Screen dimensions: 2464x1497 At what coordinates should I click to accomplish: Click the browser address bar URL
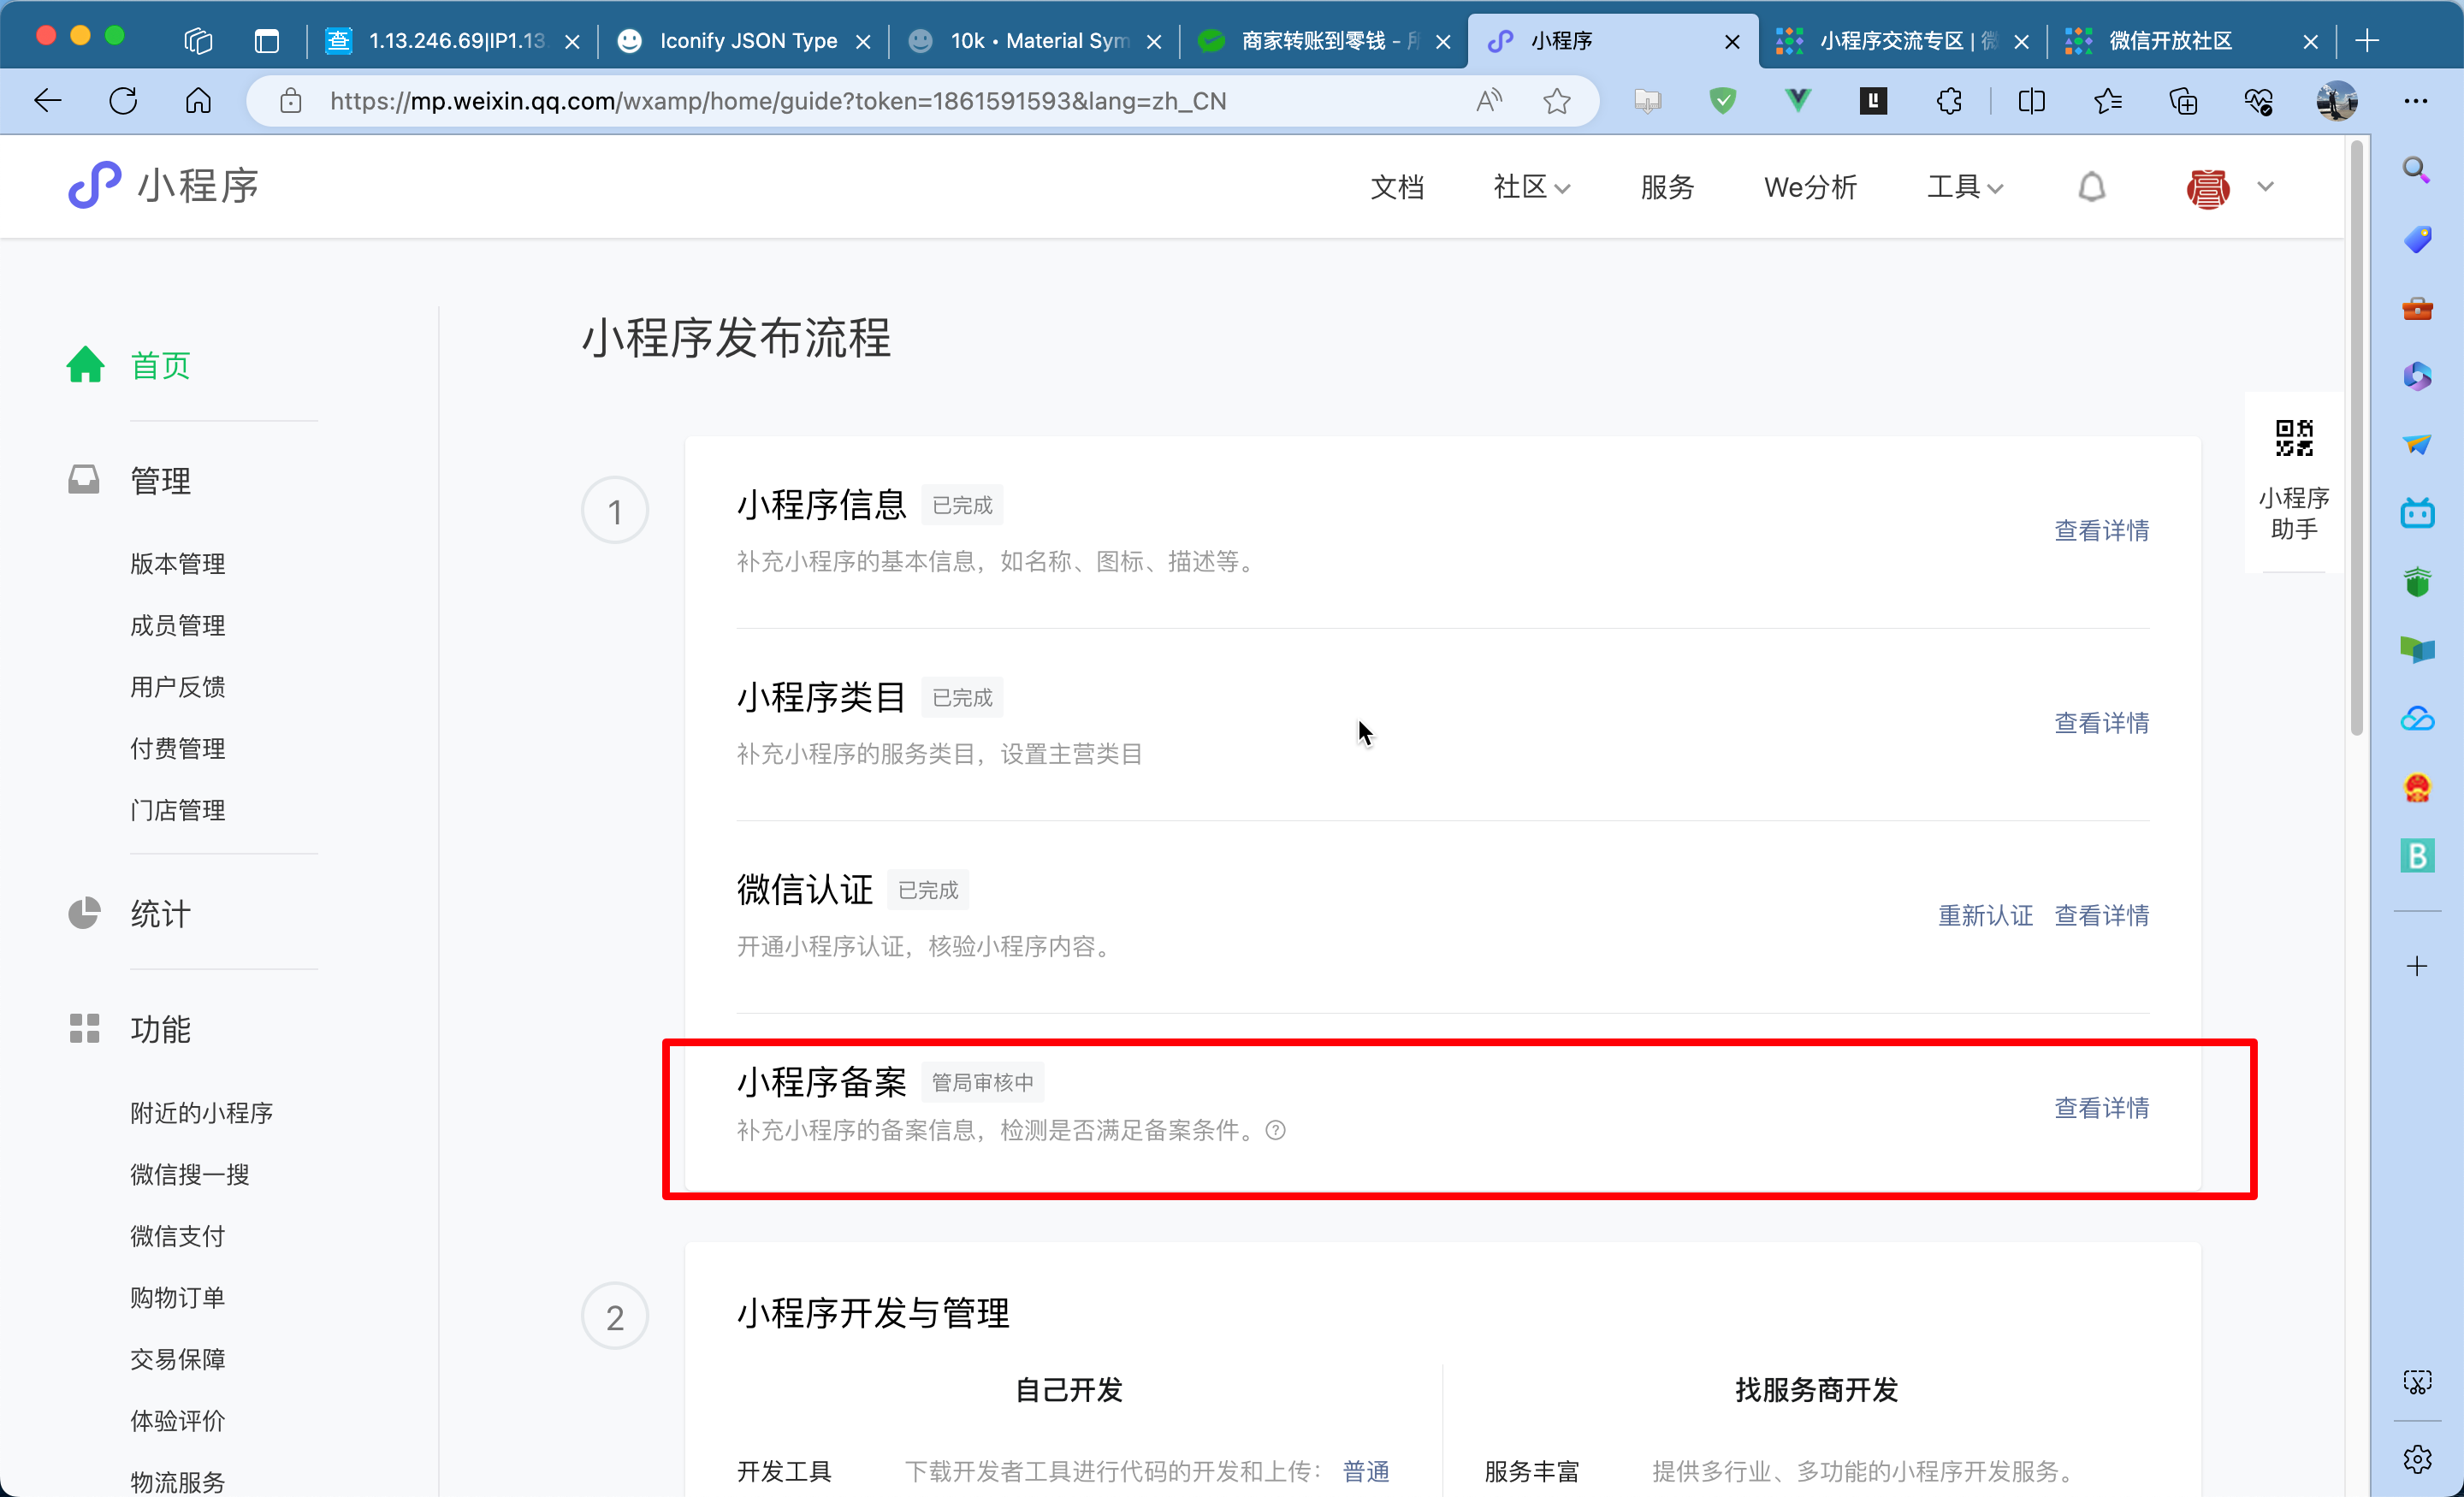tap(778, 101)
